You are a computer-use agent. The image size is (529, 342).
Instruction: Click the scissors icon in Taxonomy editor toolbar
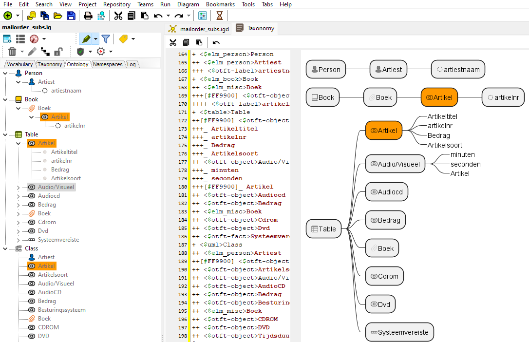173,42
